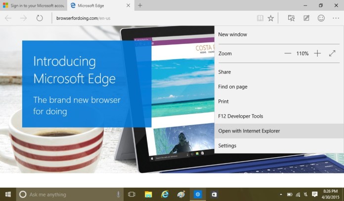
Task: Launch F12 Developer Tools
Action: [x=279, y=116]
